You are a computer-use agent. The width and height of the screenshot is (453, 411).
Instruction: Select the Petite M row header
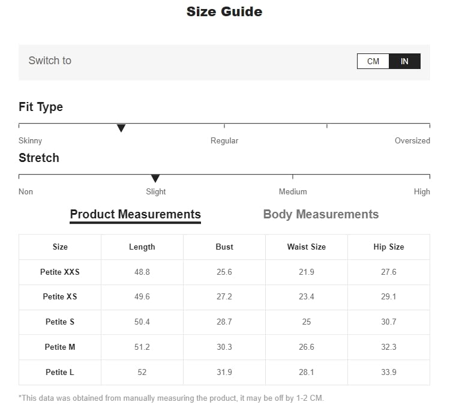point(60,347)
